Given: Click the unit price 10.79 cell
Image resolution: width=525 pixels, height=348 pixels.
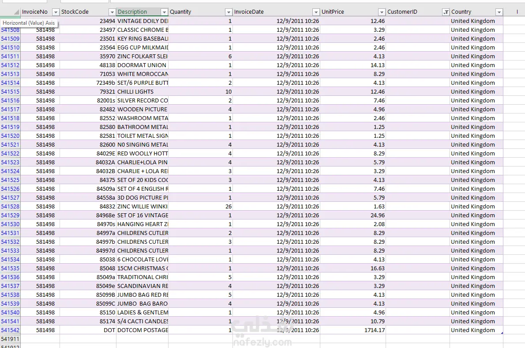Looking at the screenshot, I should pos(353,321).
